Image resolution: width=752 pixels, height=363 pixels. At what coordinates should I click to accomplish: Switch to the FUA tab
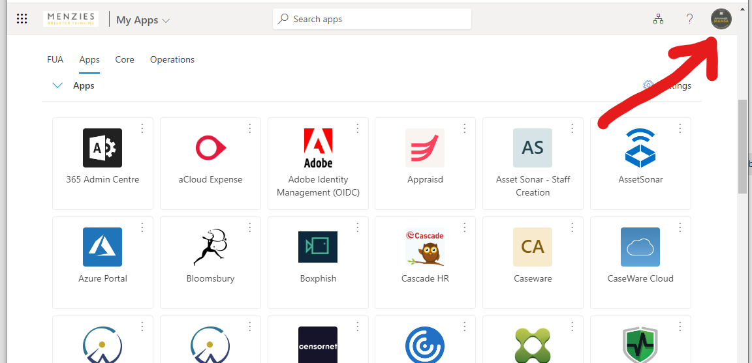pos(55,59)
